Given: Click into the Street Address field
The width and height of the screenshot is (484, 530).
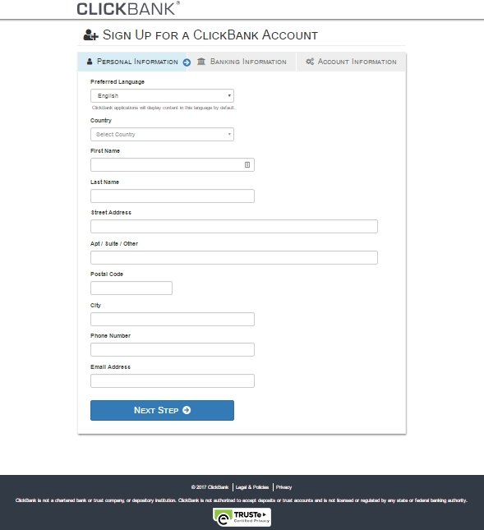Looking at the screenshot, I should coord(234,227).
